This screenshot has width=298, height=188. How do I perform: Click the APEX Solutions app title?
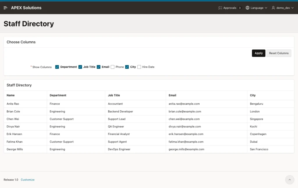[26, 8]
